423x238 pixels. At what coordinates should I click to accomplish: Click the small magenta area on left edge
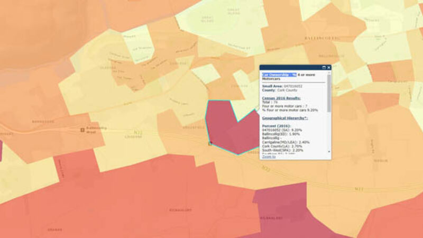tap(1, 151)
